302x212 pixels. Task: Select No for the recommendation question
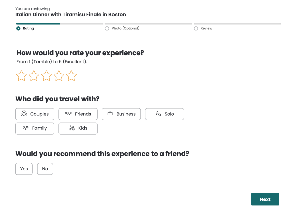click(x=45, y=169)
